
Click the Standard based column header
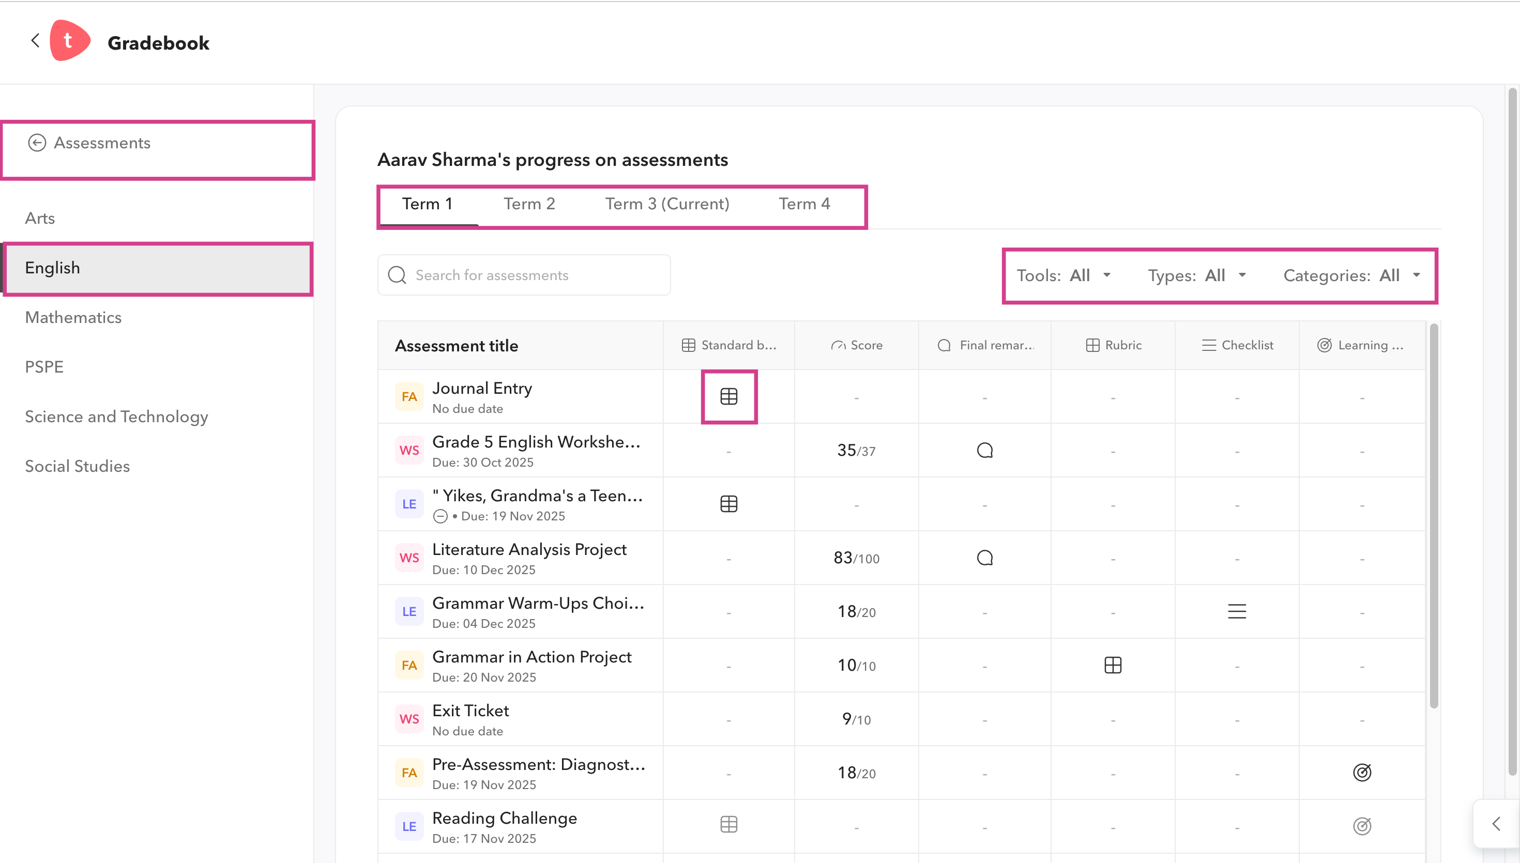click(x=728, y=345)
